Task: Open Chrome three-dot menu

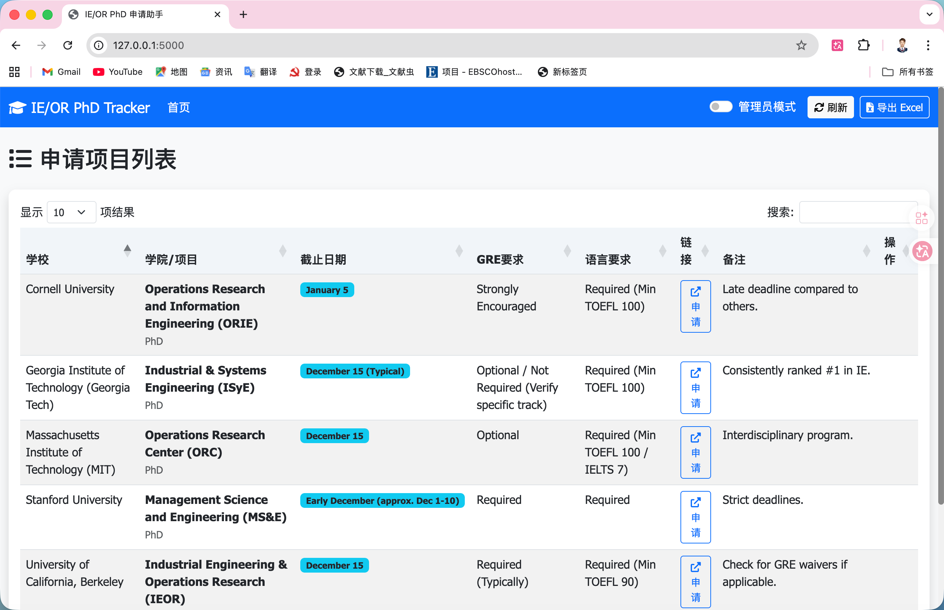Action: coord(928,46)
